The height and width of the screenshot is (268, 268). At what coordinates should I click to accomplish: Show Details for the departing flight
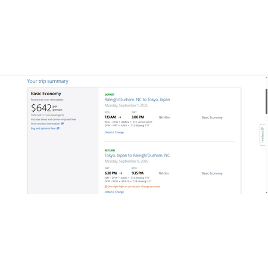click(108, 132)
